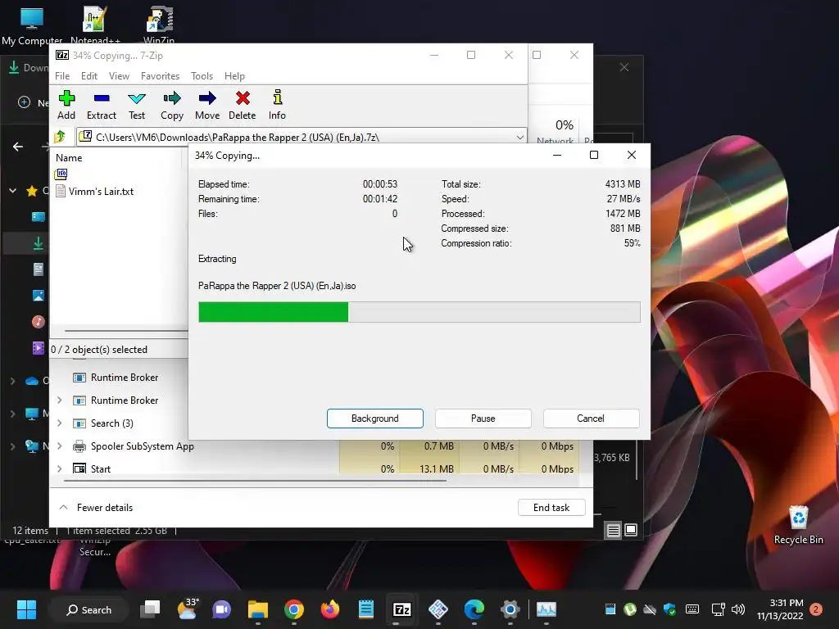Image resolution: width=839 pixels, height=629 pixels.
Task: Open the Help menu
Action: [234, 76]
